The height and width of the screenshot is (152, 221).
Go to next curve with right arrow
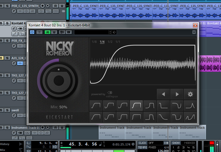177,94
